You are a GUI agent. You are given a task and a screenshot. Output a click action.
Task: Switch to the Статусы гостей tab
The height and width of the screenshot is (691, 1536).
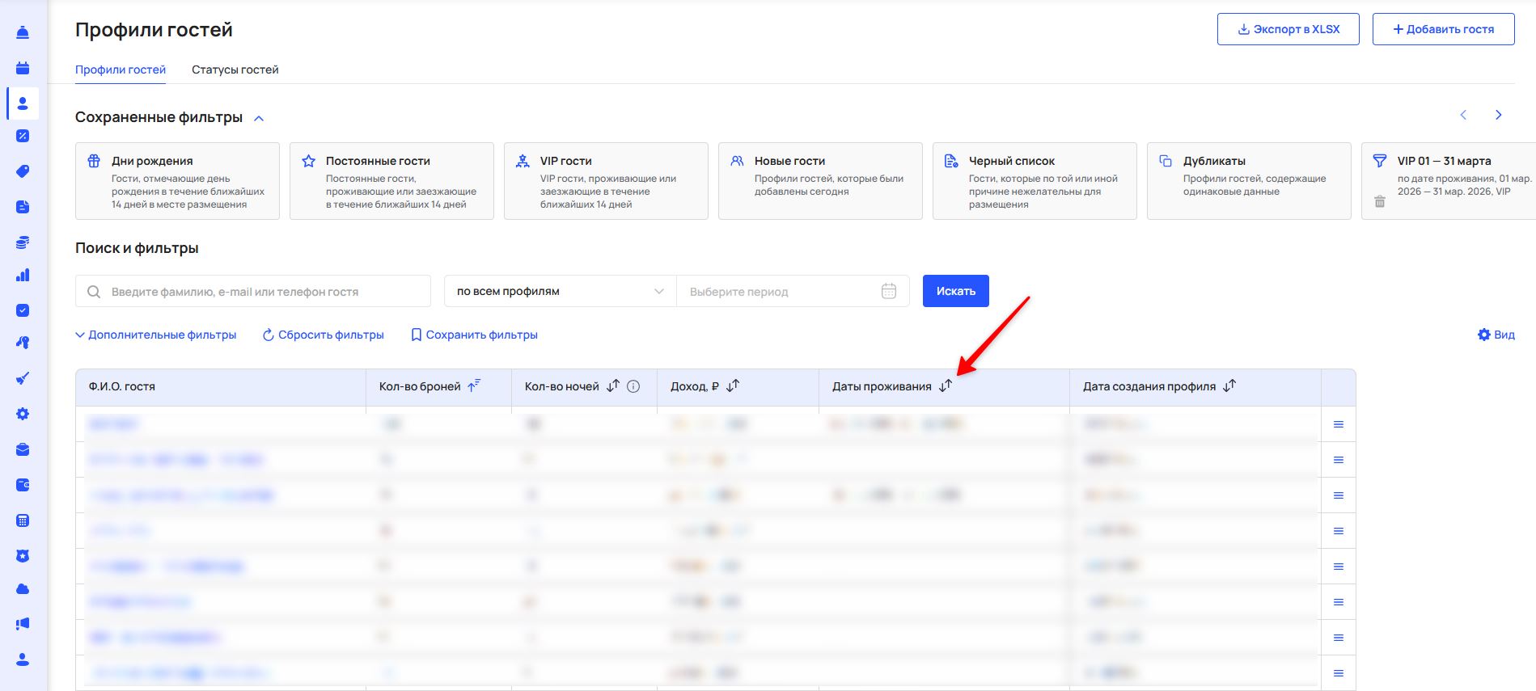click(235, 70)
